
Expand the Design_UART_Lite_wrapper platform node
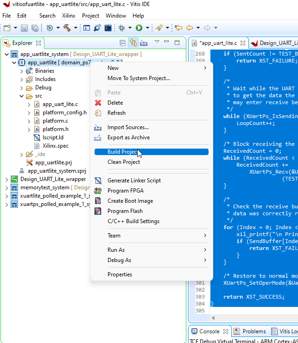tap(7, 180)
